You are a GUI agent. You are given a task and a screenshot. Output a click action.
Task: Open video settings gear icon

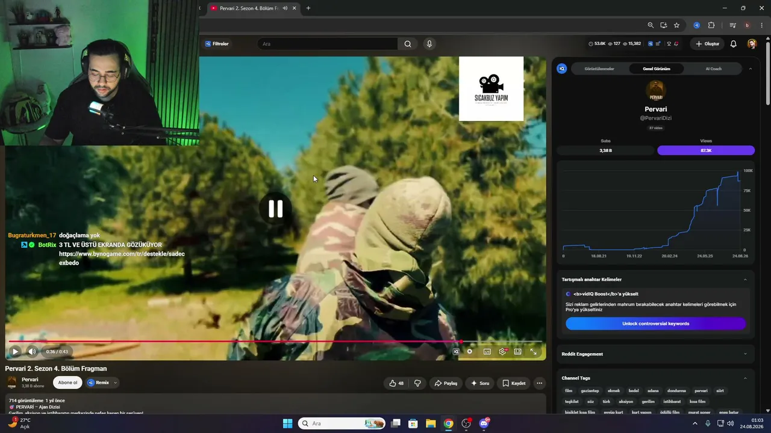click(502, 352)
